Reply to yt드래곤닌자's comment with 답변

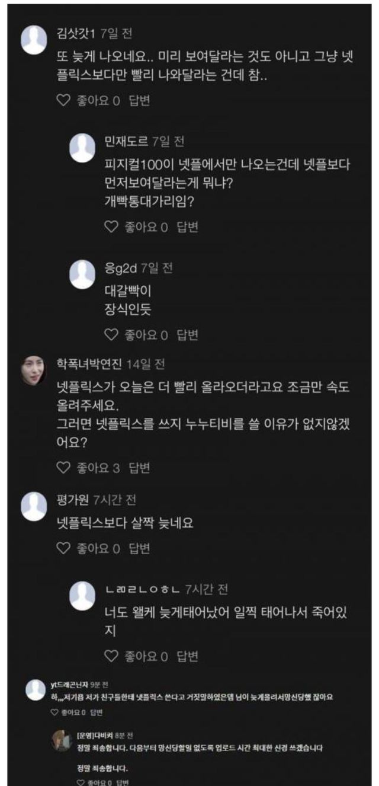point(96,712)
